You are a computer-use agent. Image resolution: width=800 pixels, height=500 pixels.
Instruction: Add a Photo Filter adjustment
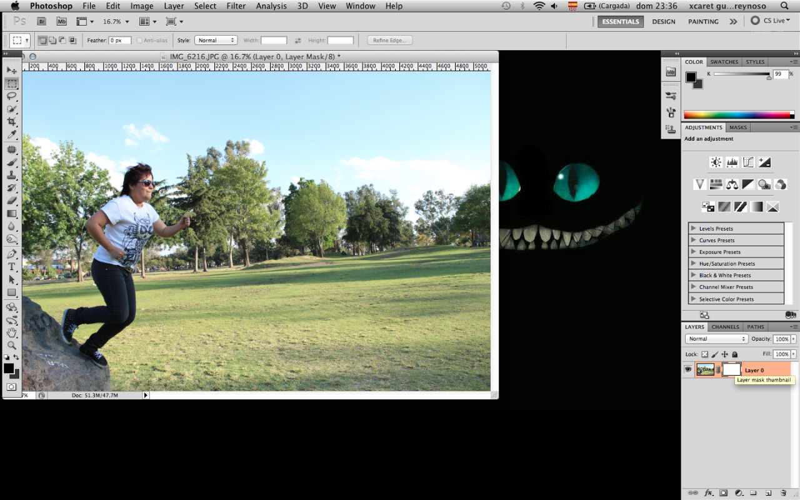pos(764,184)
